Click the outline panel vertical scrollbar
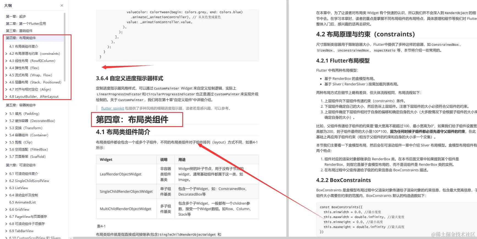The image size is (477, 239). pos(65,47)
